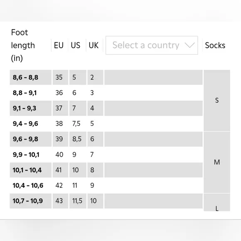Viewport: 241px width, 241px height.
Task: Click the L socks size cell
Action: [x=217, y=202]
